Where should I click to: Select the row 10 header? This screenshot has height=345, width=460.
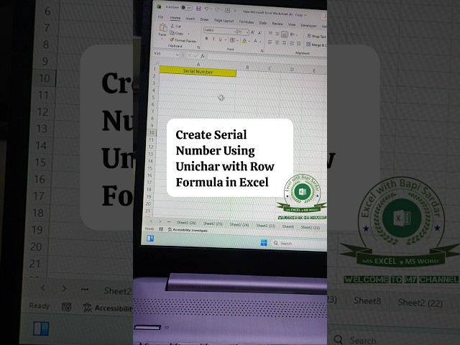(x=152, y=132)
